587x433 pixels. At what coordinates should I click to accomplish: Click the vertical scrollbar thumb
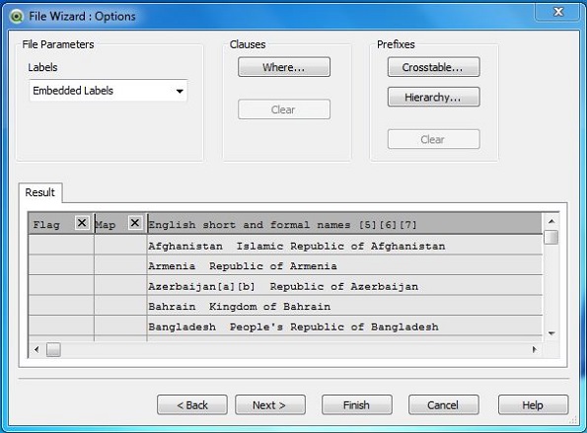point(551,238)
